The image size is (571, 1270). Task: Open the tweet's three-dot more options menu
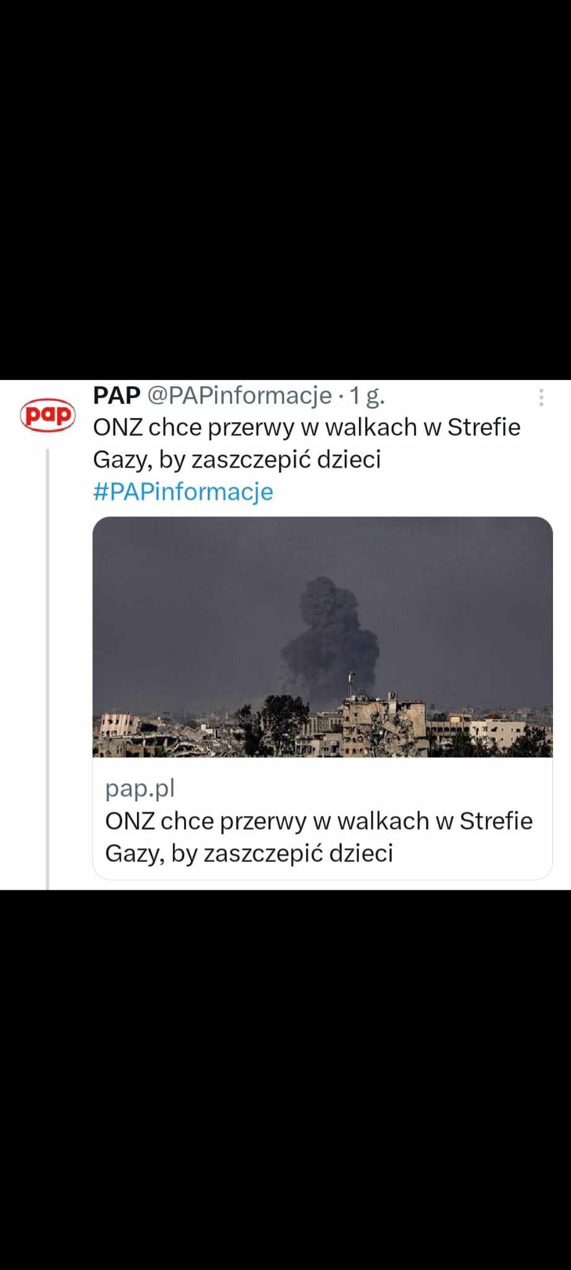coord(541,397)
